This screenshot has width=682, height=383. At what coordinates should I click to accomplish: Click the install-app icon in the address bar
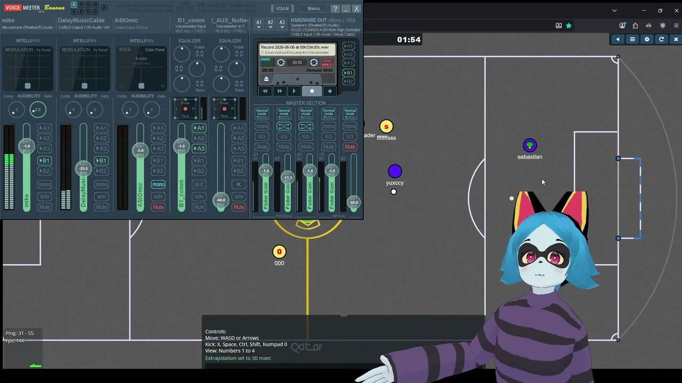click(x=558, y=26)
